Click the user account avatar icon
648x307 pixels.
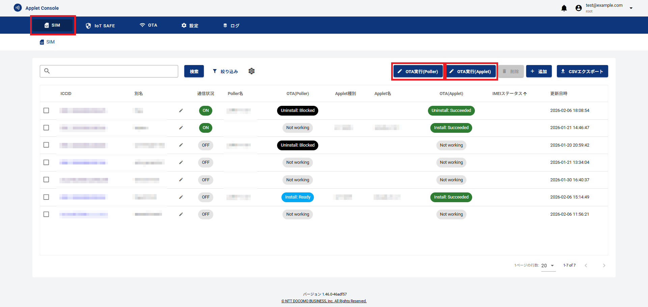pos(578,8)
